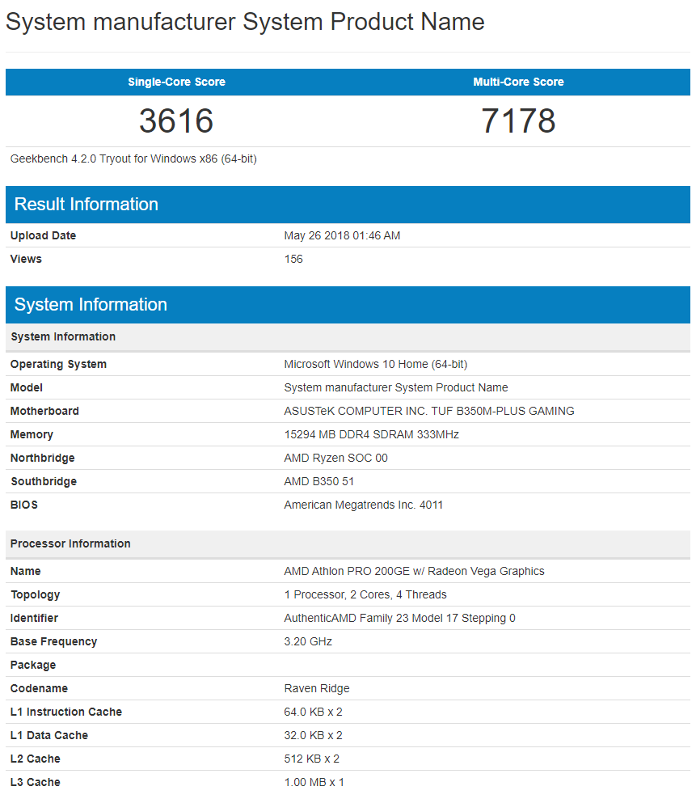Click the L1 Instruction Cache label
The width and height of the screenshot is (696, 799).
(x=66, y=712)
